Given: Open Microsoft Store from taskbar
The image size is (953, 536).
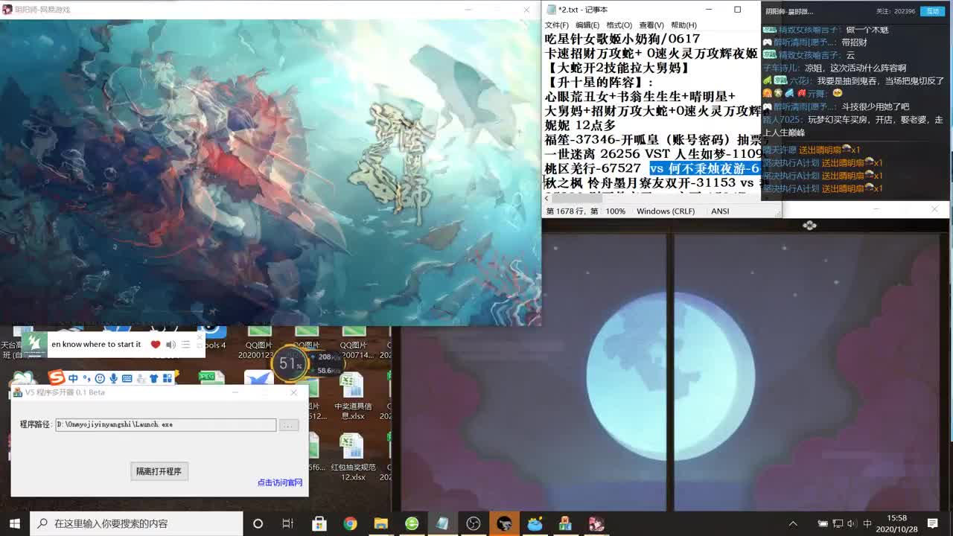Looking at the screenshot, I should pyautogui.click(x=319, y=523).
